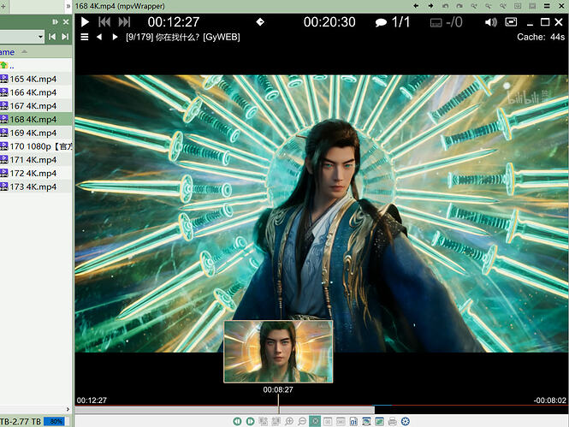Skip to the next file in the player
This screenshot has height=427, width=569.
pos(124,22)
